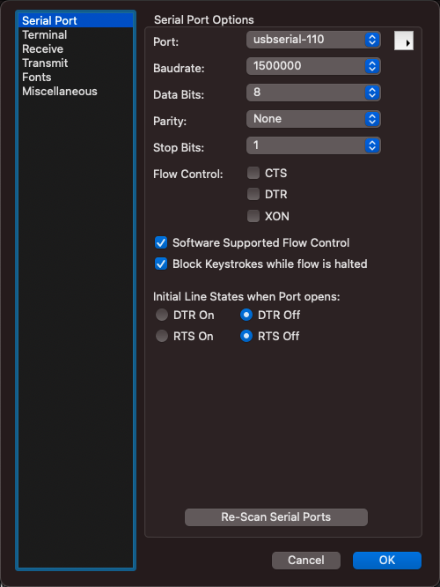Open the Baudrate dropdown showing 1500000
The image size is (440, 587).
pos(313,66)
